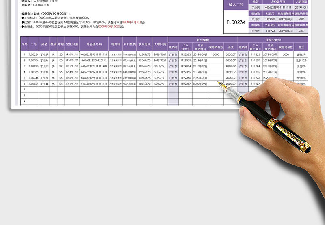325x225 pixels.
Task: Click red text 0000年7月1日 in notes
Action: tap(132, 22)
